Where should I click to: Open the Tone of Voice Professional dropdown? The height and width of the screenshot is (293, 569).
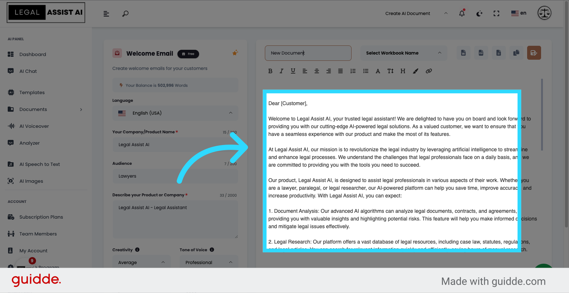[209, 262]
